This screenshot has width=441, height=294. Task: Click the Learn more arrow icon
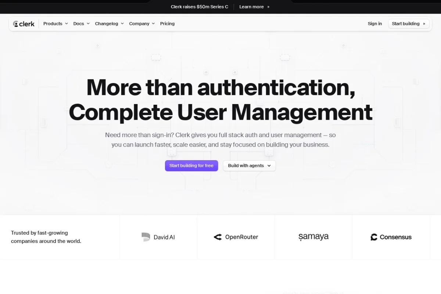tap(268, 7)
